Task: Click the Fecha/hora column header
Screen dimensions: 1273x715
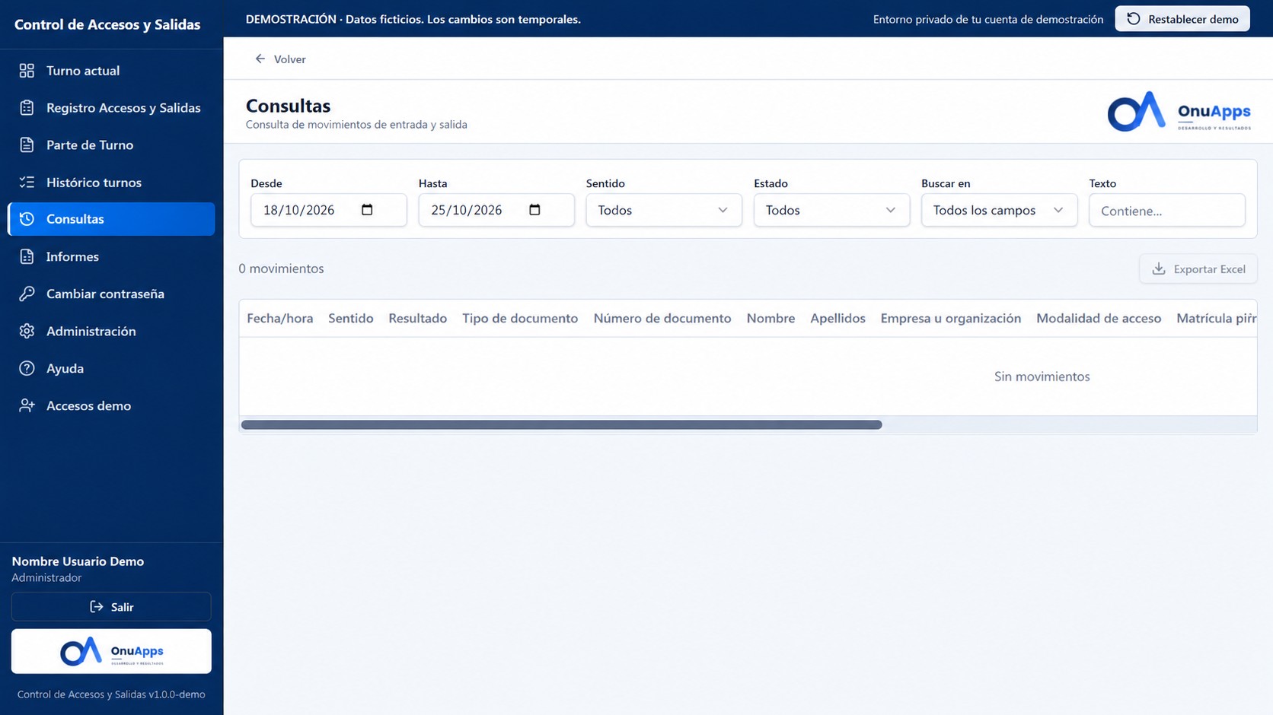Action: (x=280, y=318)
